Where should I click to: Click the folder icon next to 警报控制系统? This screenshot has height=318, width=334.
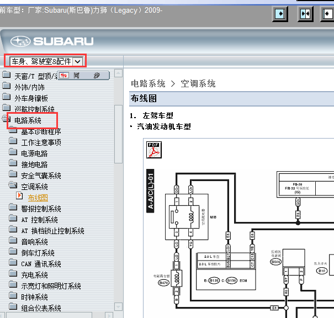13,207
